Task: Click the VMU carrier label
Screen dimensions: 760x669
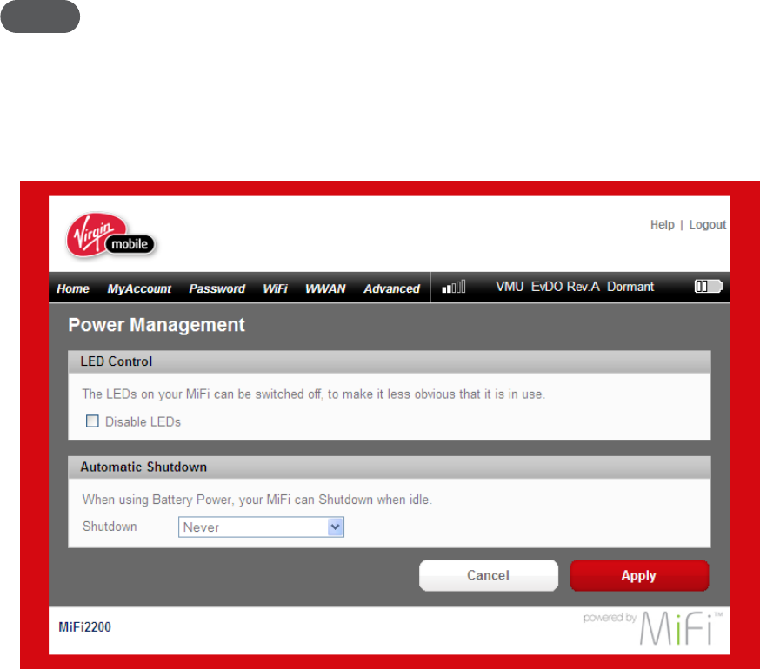Action: tap(510, 287)
